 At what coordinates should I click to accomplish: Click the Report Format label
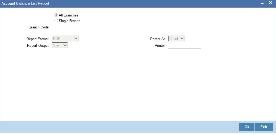coord(37,39)
